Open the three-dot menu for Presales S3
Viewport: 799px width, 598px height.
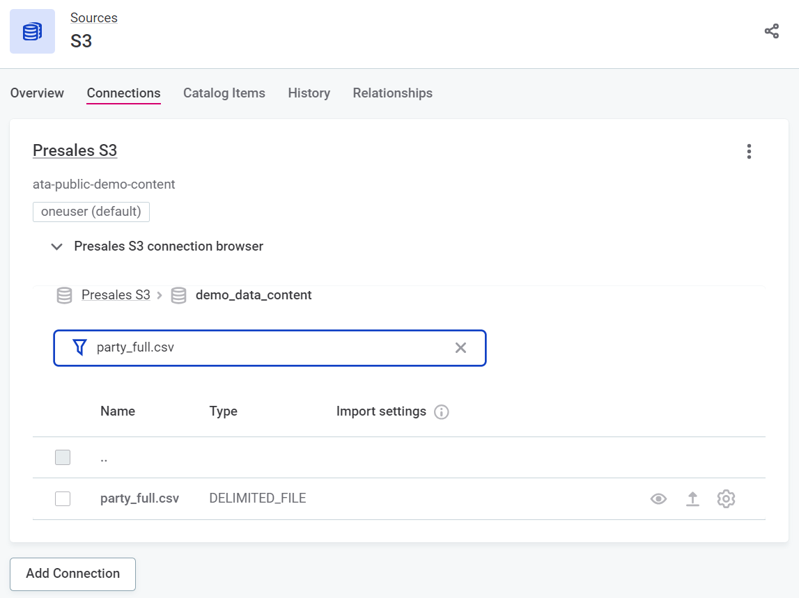(x=749, y=151)
